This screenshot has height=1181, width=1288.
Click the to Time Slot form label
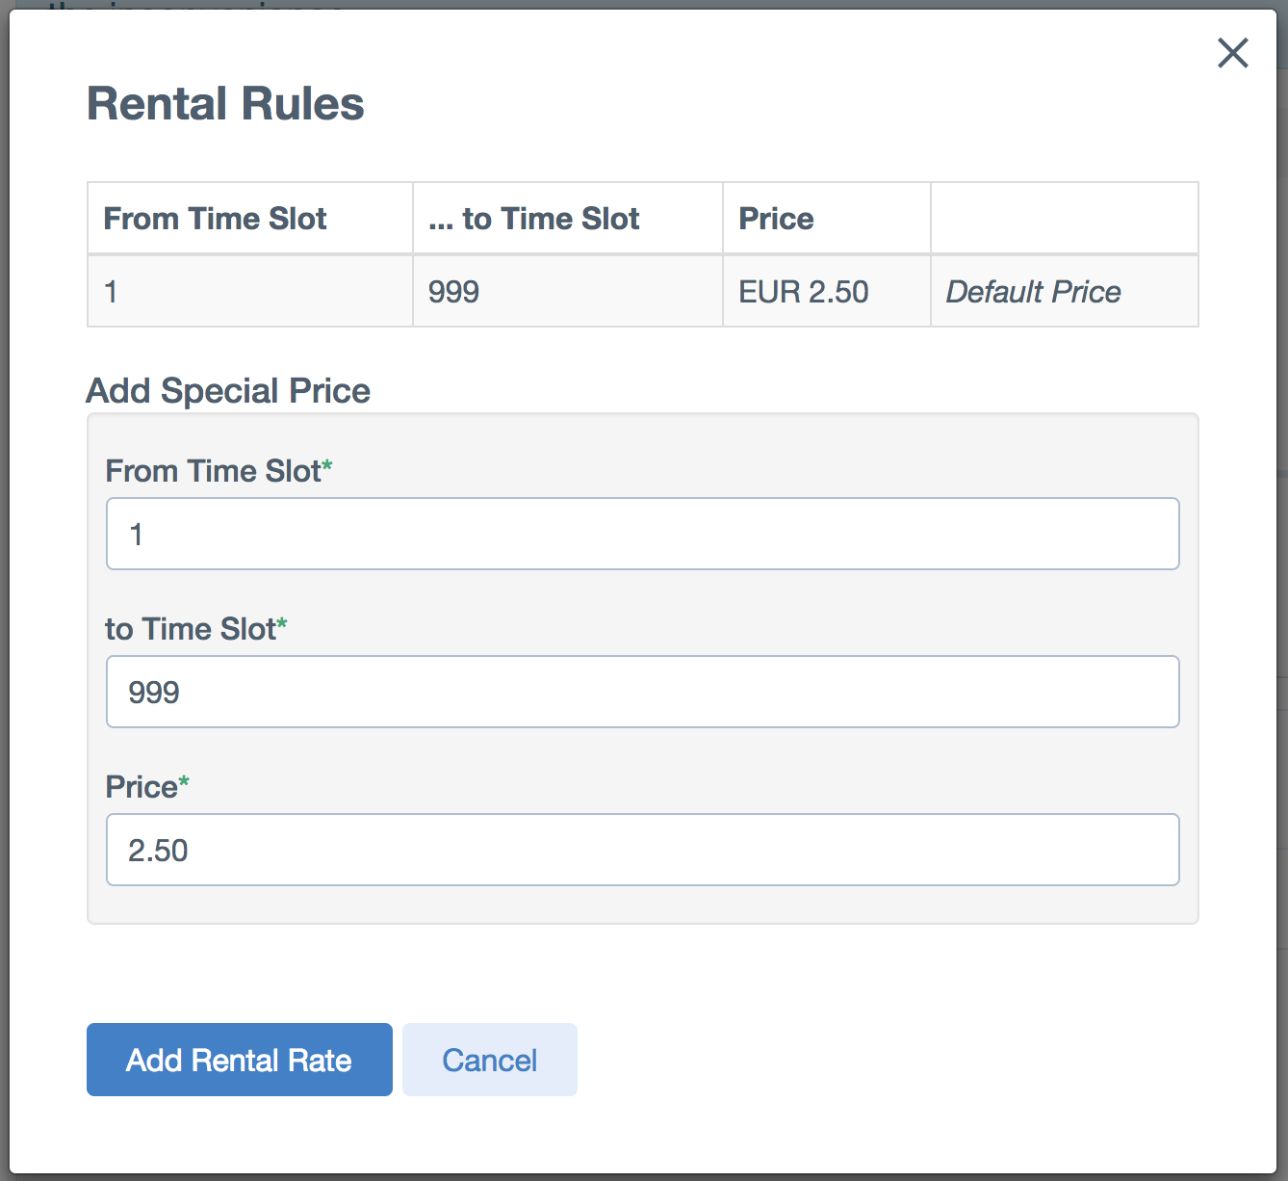[x=191, y=629]
